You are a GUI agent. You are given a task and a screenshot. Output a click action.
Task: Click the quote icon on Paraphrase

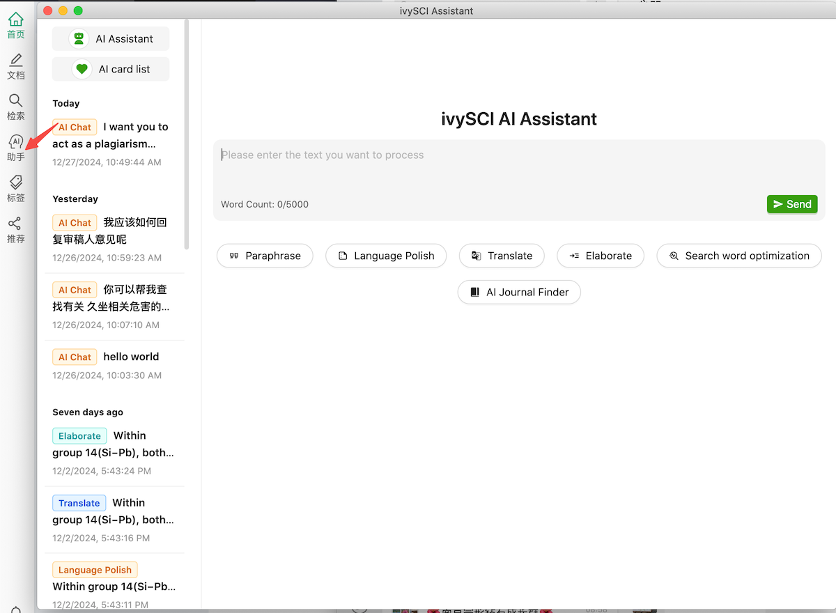tap(234, 256)
